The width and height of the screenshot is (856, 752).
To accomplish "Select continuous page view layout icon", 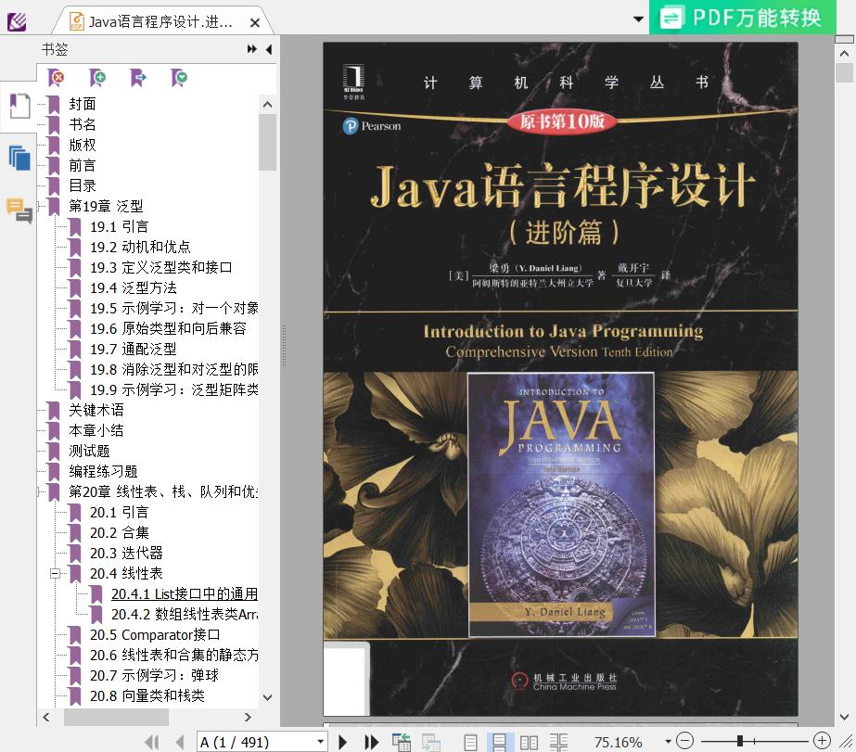I will (499, 742).
